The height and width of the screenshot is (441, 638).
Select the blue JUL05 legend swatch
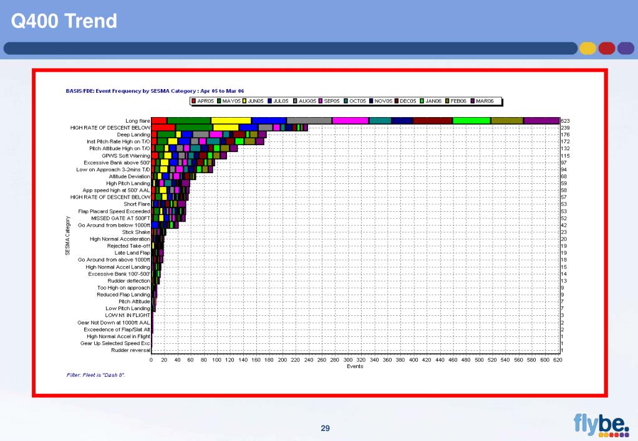pos(270,101)
